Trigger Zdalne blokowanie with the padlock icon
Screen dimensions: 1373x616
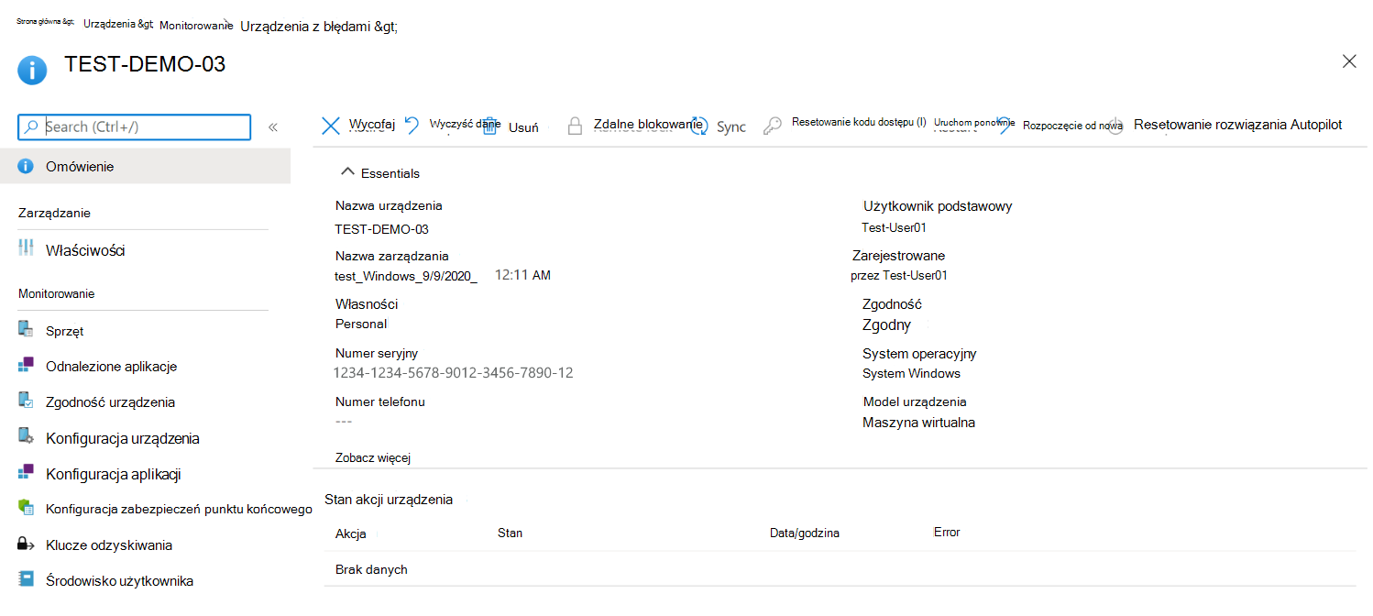point(576,124)
